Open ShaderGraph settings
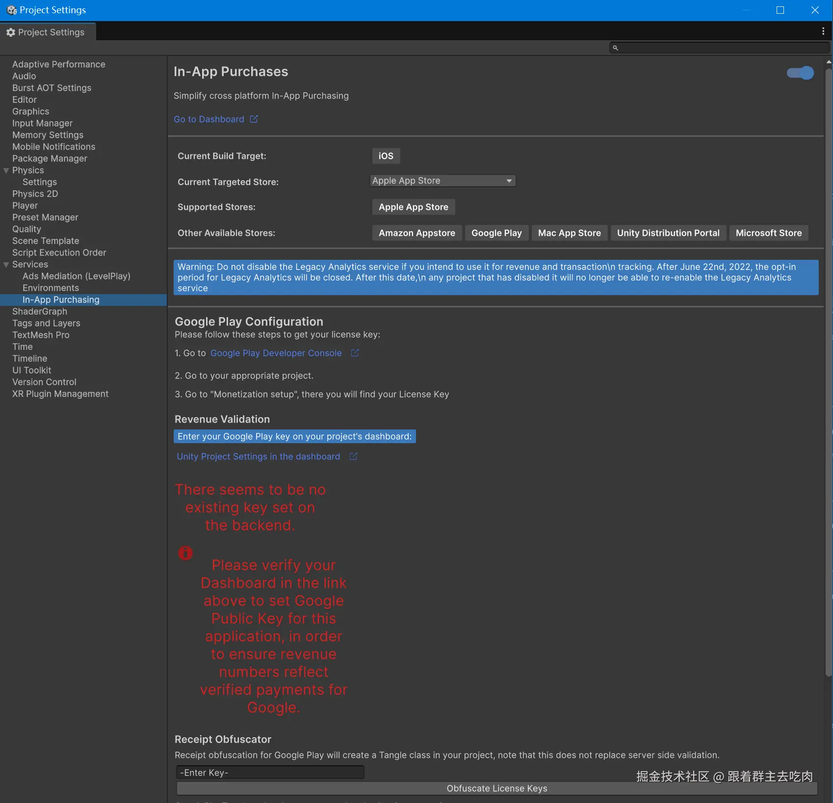The width and height of the screenshot is (833, 803). click(x=40, y=311)
